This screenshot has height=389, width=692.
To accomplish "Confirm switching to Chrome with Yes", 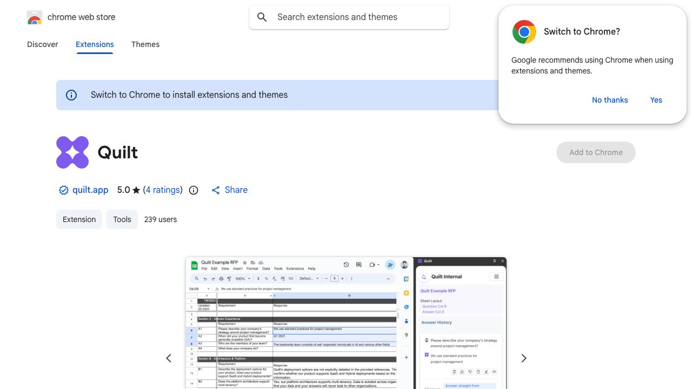I will pos(656,100).
